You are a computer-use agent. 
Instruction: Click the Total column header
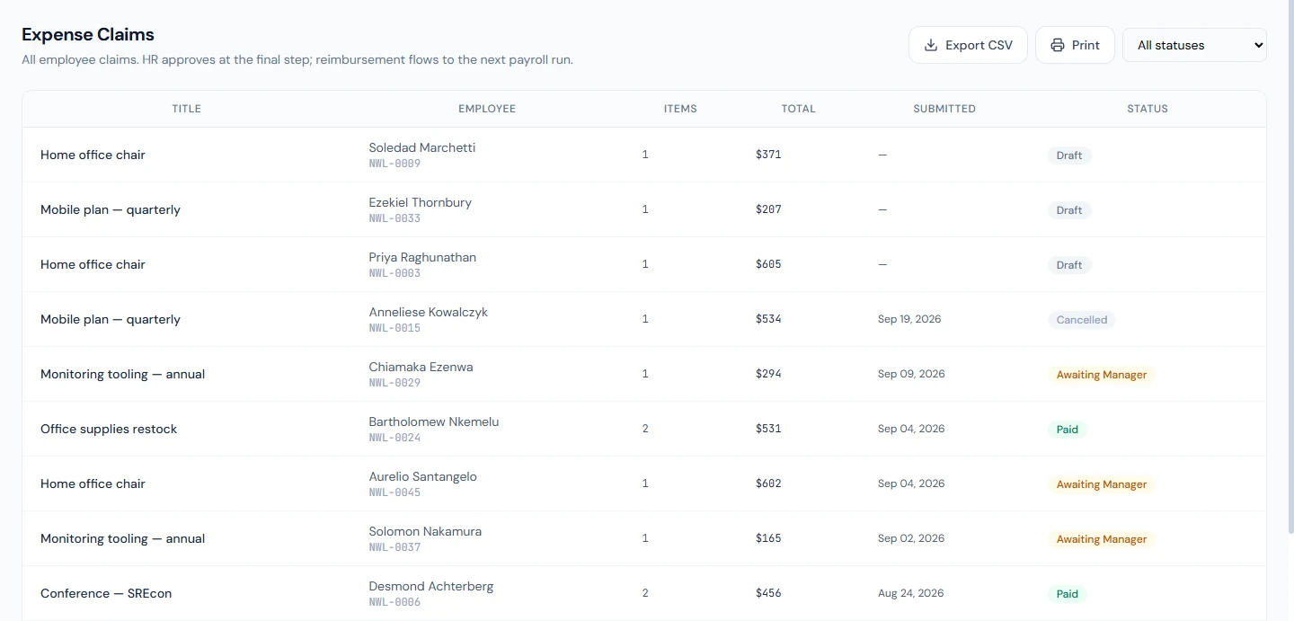tap(798, 109)
